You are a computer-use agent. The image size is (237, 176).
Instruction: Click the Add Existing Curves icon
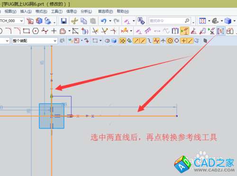coord(84,31)
